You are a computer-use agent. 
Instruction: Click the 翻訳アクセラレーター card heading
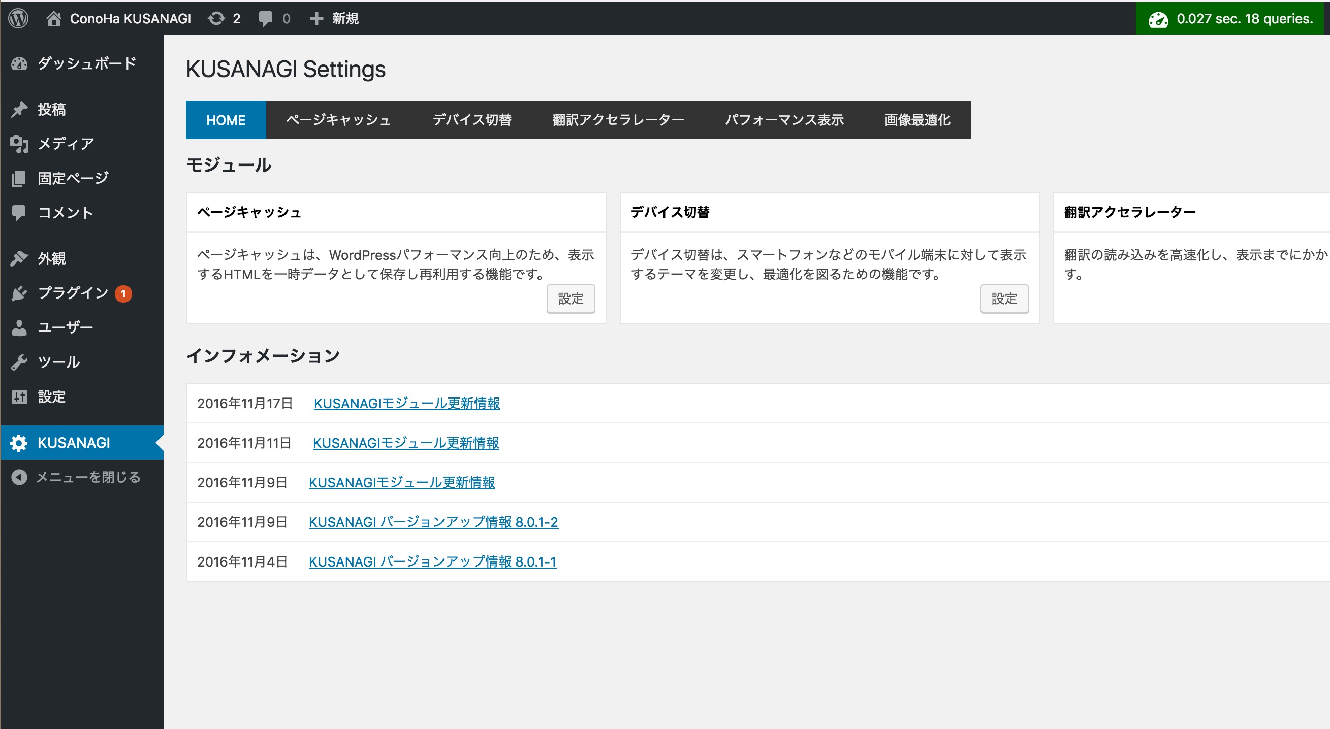pyautogui.click(x=1130, y=213)
